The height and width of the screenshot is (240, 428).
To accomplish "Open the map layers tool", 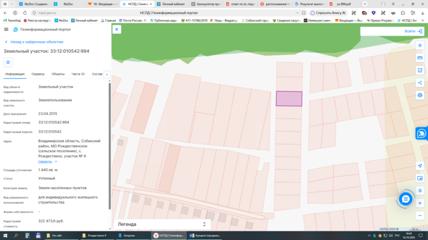I will 420,45.
